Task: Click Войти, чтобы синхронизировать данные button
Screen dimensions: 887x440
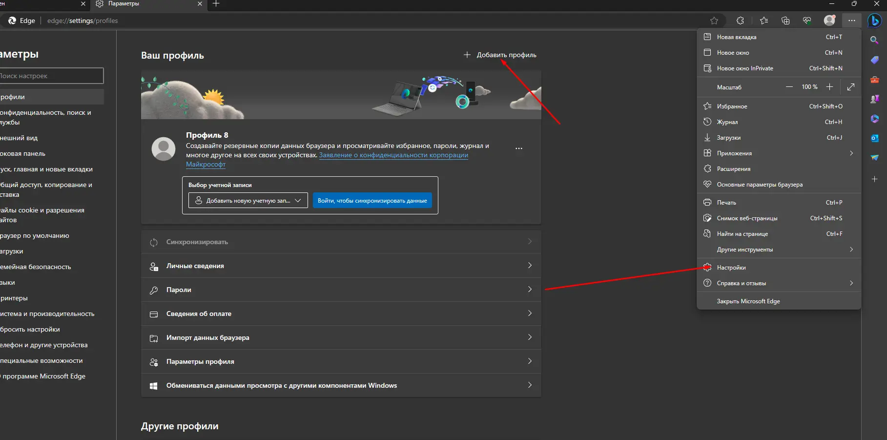Action: [x=372, y=200]
